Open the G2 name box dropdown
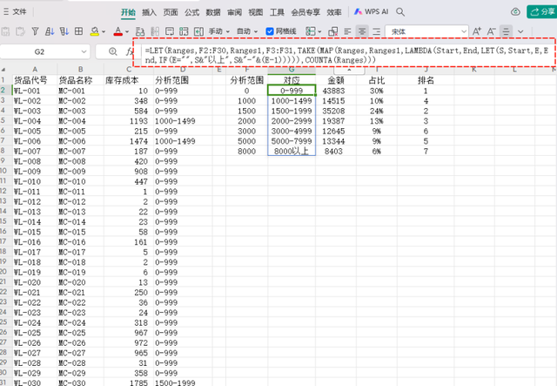The height and width of the screenshot is (386, 557). [x=84, y=51]
